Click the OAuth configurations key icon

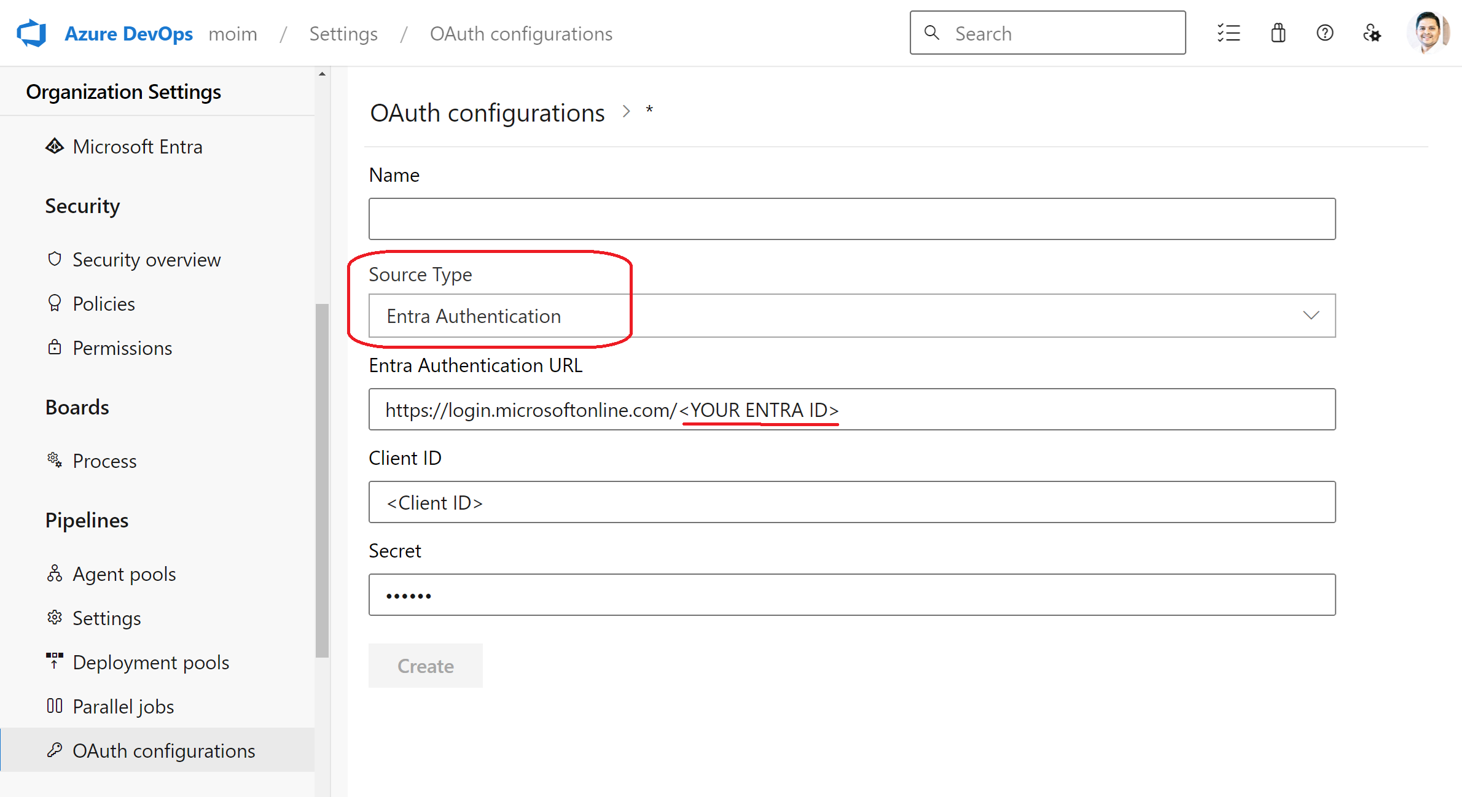coord(55,750)
